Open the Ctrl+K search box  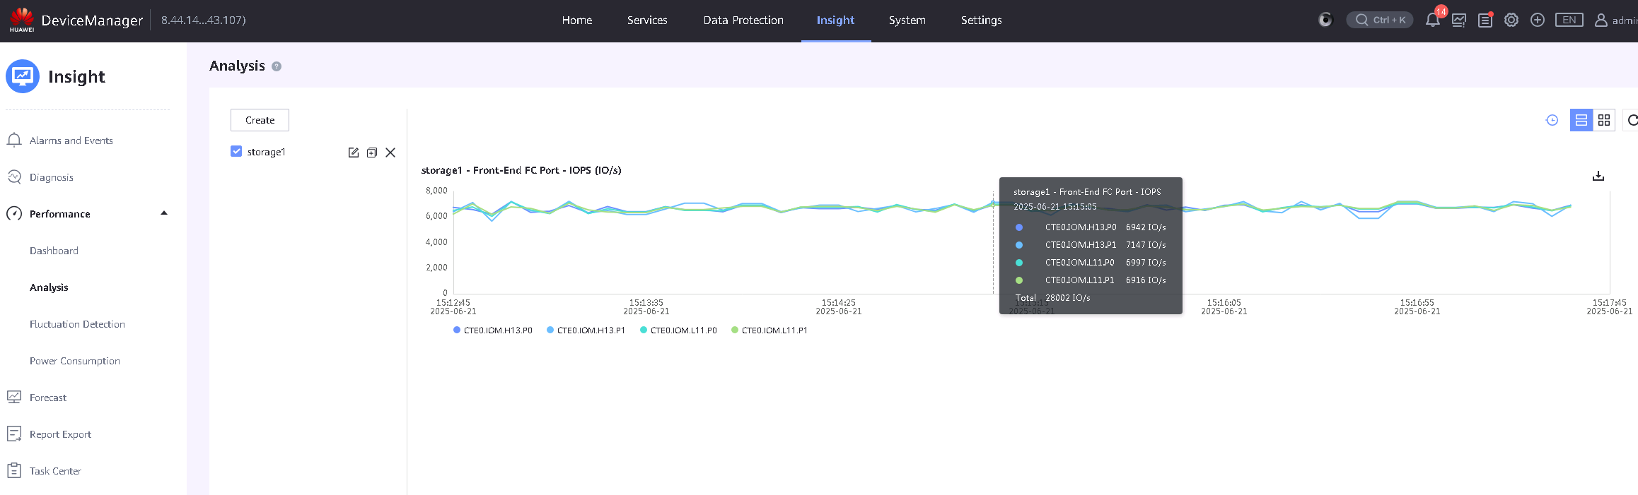coord(1380,20)
